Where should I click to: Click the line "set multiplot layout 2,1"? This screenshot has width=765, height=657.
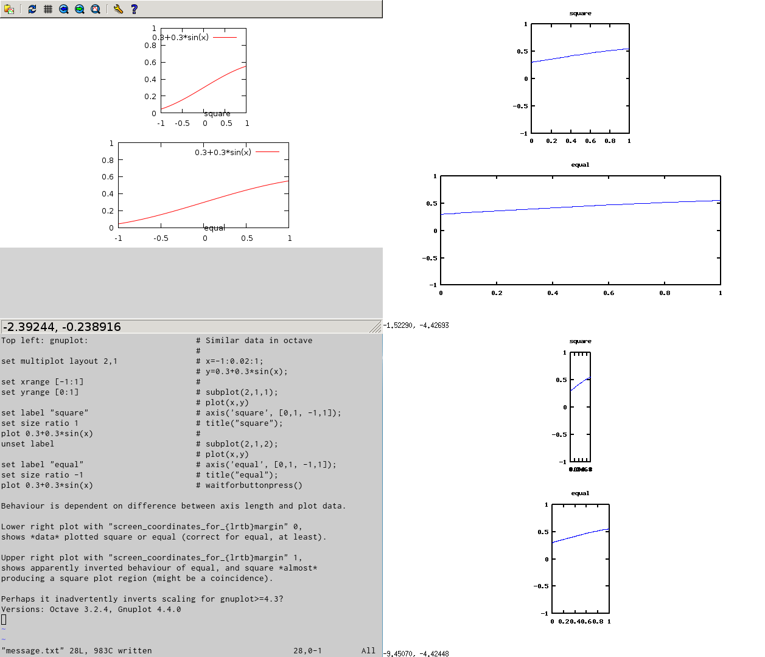pos(59,361)
